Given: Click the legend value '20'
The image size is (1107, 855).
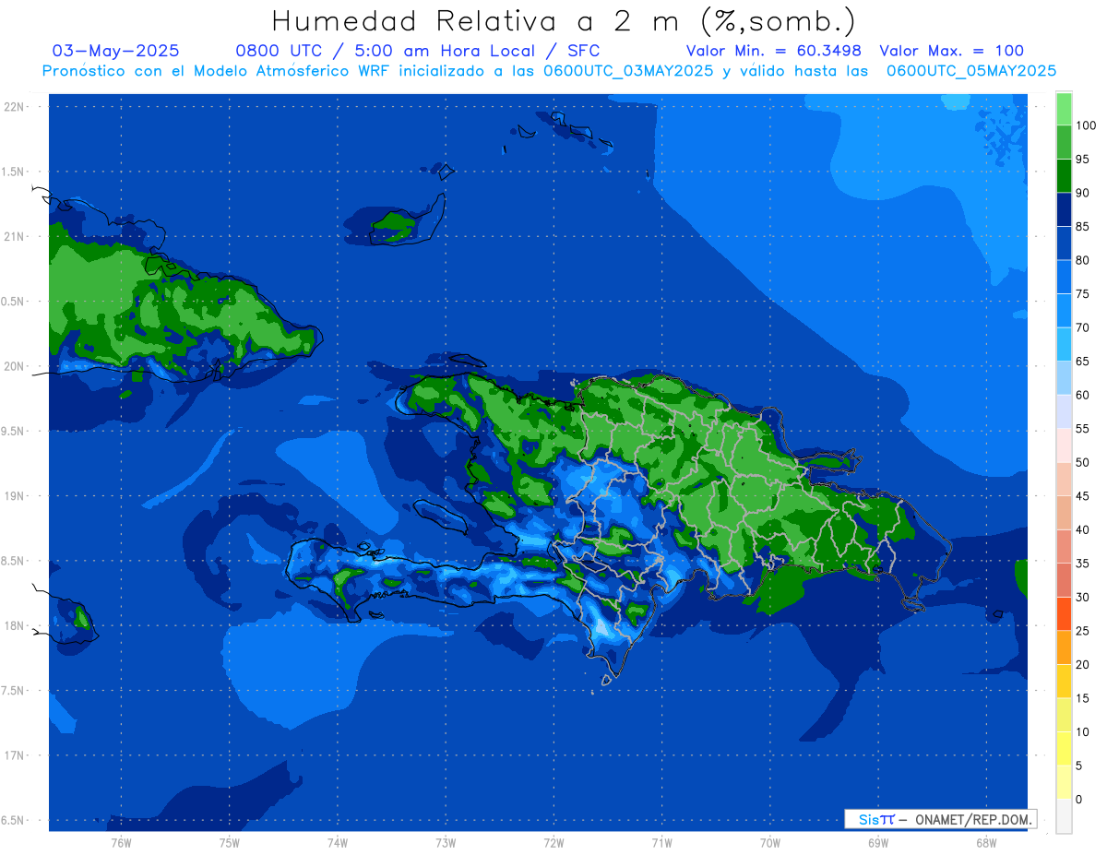Looking at the screenshot, I should [x=1082, y=664].
